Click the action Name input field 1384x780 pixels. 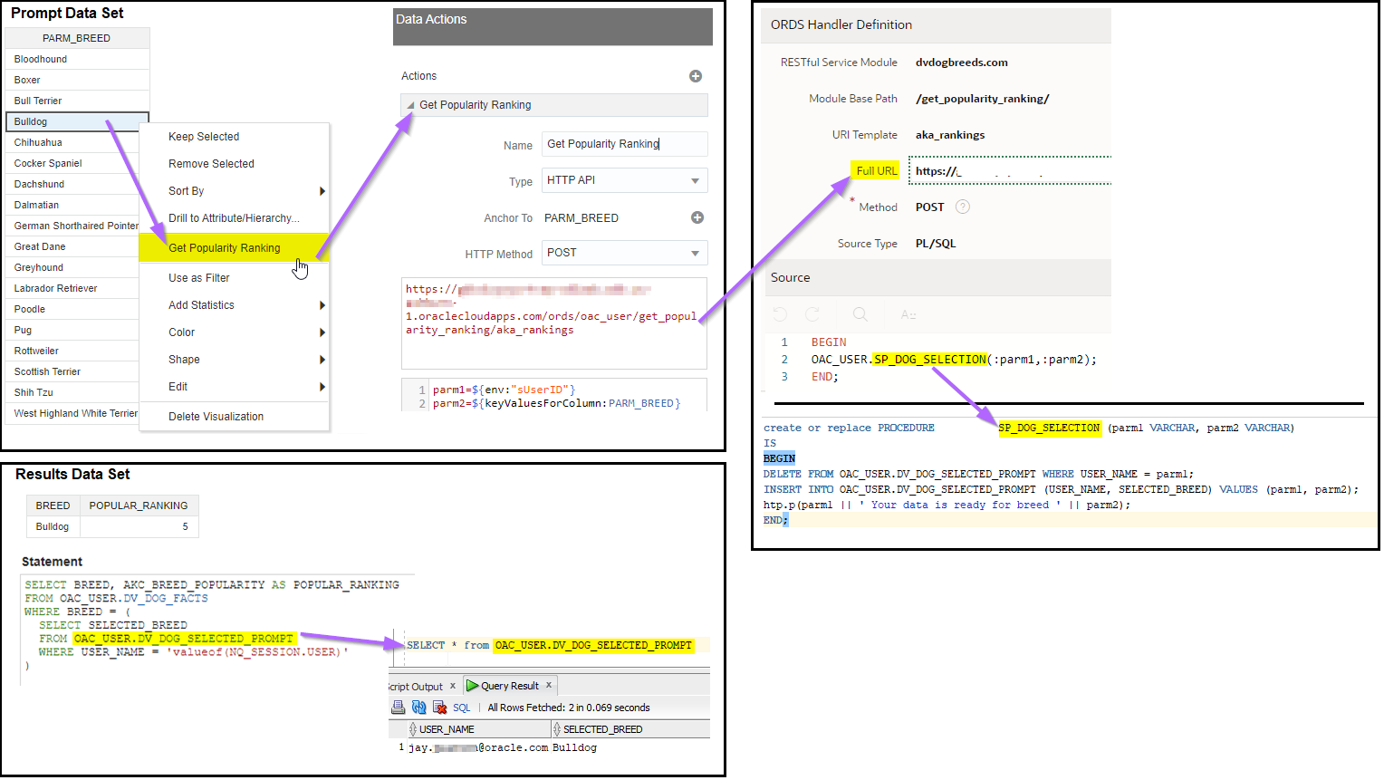pos(624,144)
